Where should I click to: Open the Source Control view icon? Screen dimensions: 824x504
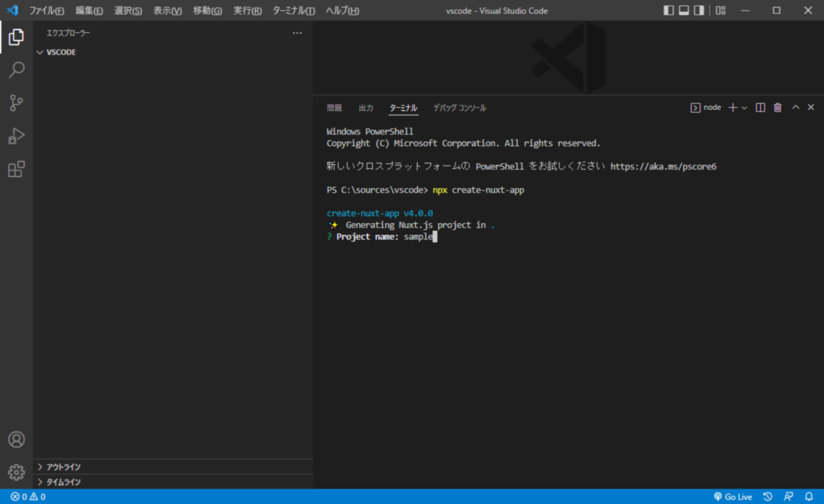[16, 103]
